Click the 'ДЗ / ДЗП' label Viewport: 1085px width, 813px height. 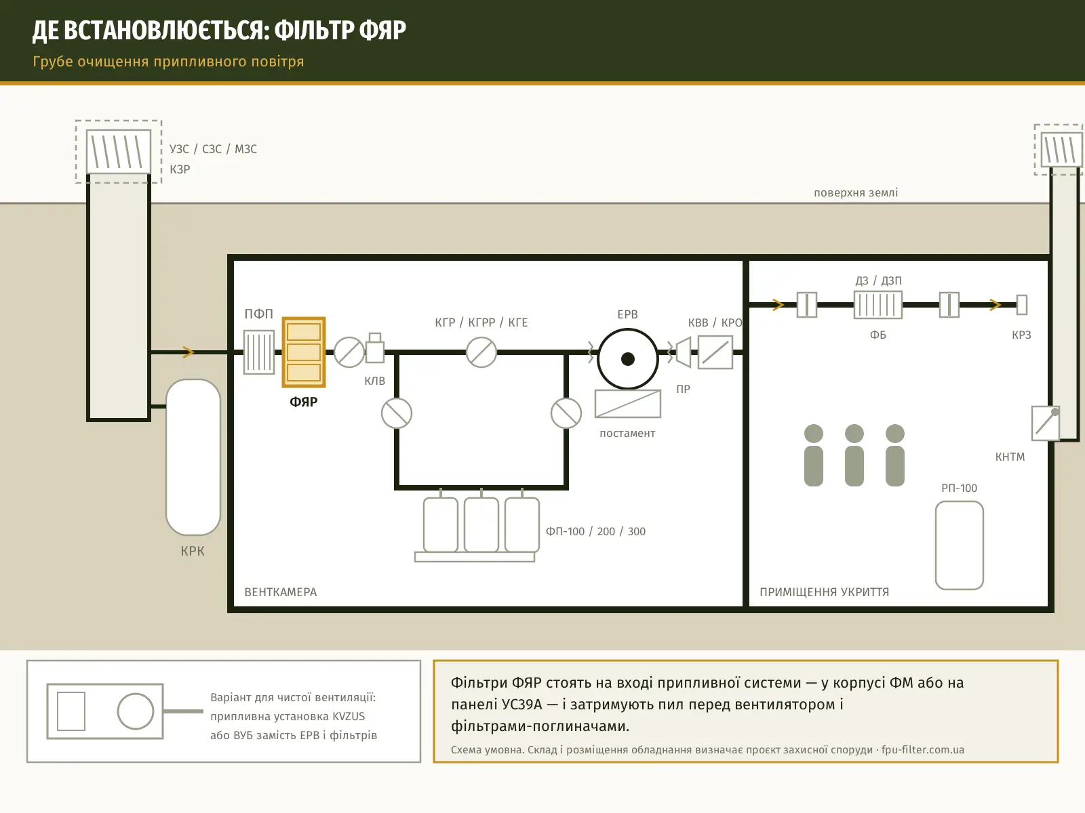tap(878, 280)
